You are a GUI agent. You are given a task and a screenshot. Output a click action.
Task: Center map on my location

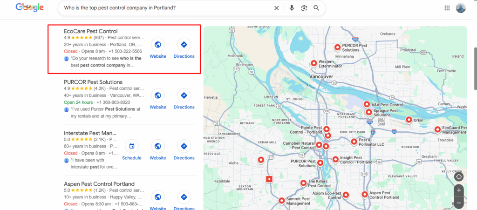pos(459,176)
